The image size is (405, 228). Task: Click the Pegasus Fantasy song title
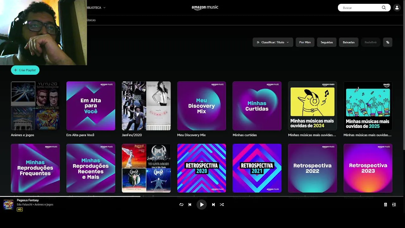[28, 200]
